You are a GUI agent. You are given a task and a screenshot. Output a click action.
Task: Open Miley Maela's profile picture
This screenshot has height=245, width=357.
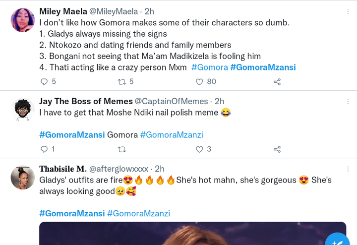(23, 20)
